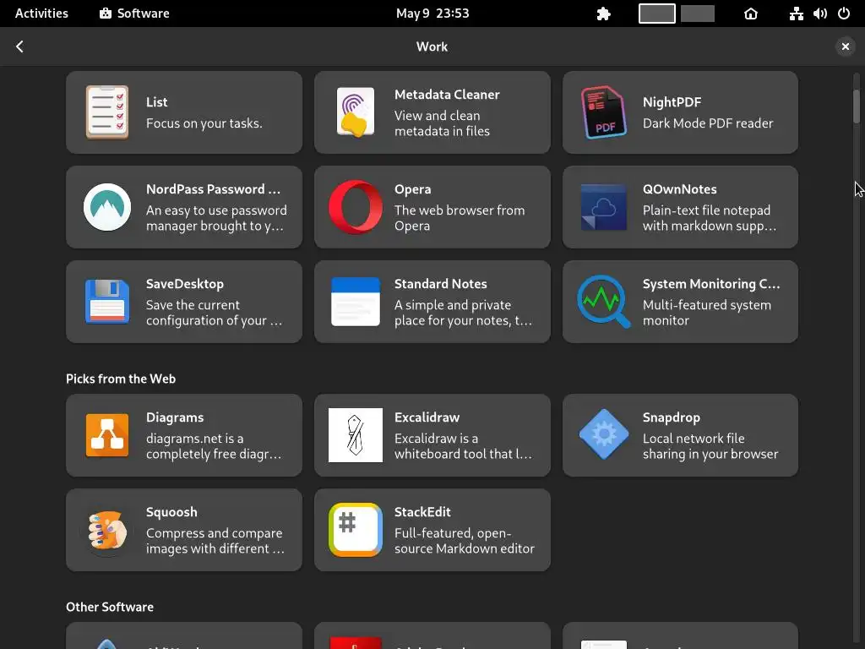The height and width of the screenshot is (649, 865).
Task: Open the System Monitoring C… title
Action: tap(711, 284)
